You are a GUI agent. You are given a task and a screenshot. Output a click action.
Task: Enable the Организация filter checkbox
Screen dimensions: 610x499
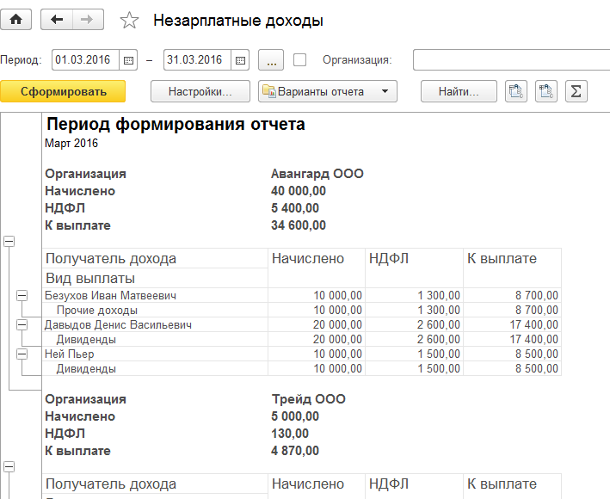point(299,60)
